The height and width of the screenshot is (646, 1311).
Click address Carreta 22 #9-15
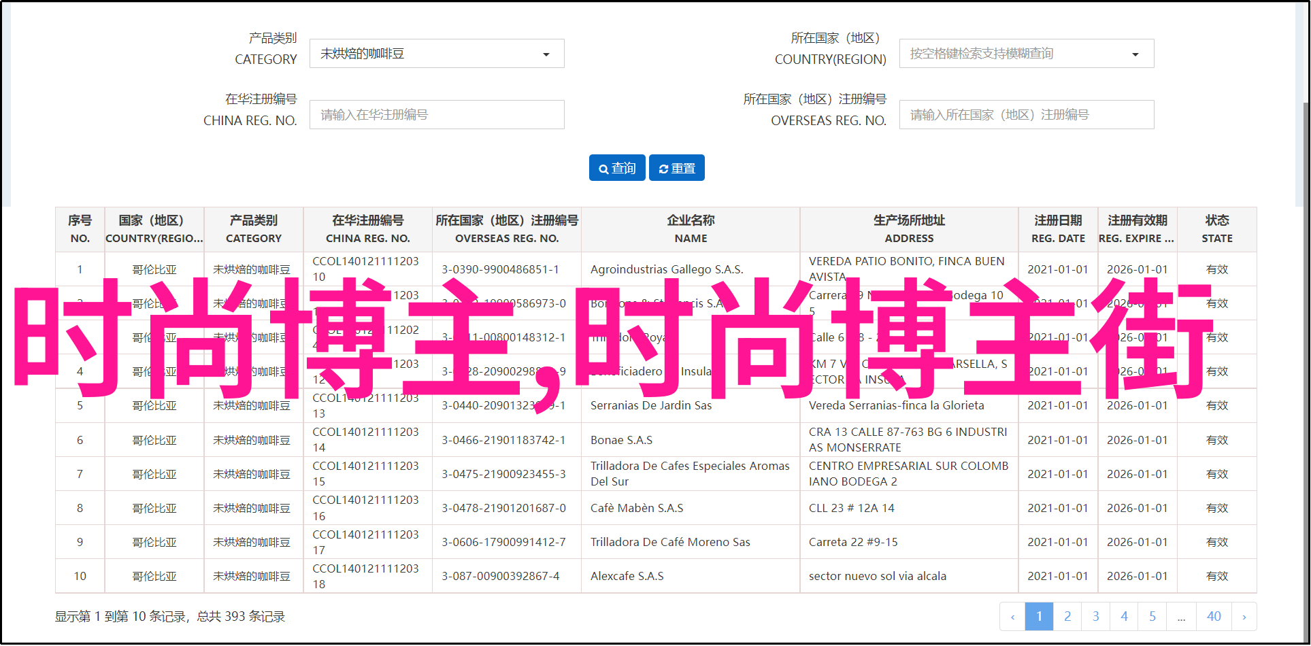pyautogui.click(x=853, y=542)
